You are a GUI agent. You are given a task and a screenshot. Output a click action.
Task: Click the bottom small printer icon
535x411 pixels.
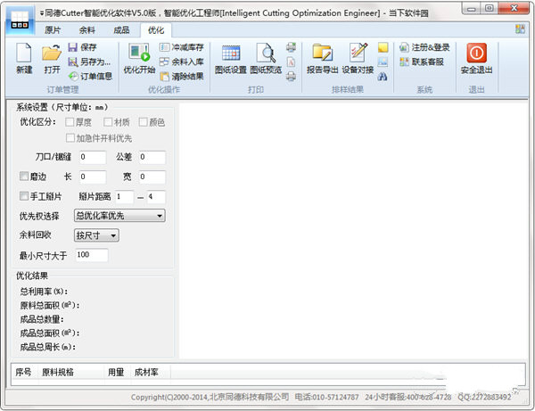(x=291, y=77)
